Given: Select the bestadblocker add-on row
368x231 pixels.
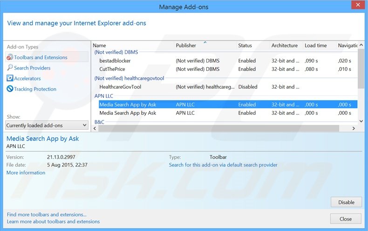Looking at the screenshot, I should 115,61.
